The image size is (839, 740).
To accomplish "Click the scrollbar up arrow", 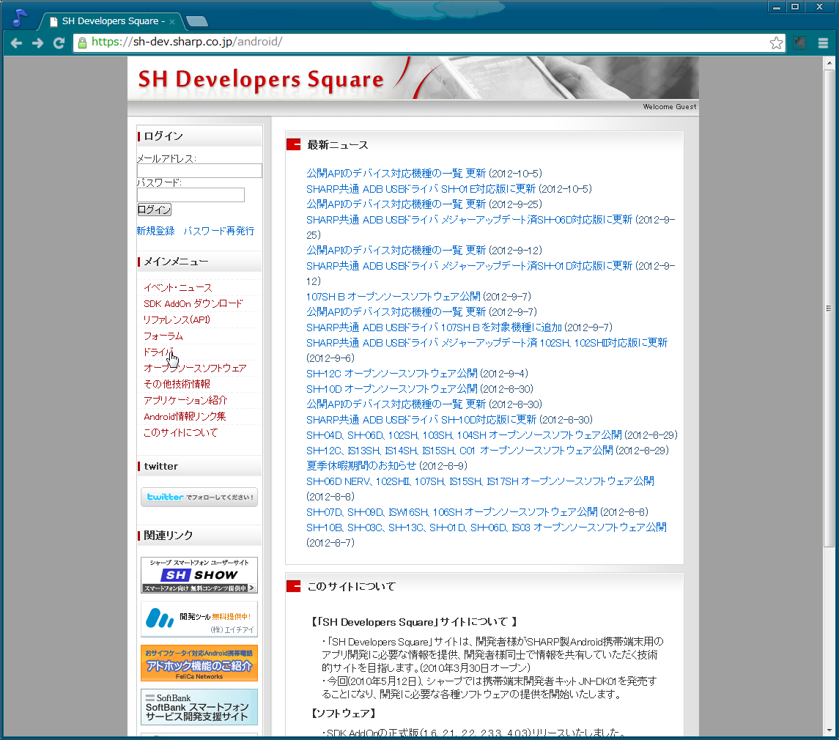I will tap(829, 63).
